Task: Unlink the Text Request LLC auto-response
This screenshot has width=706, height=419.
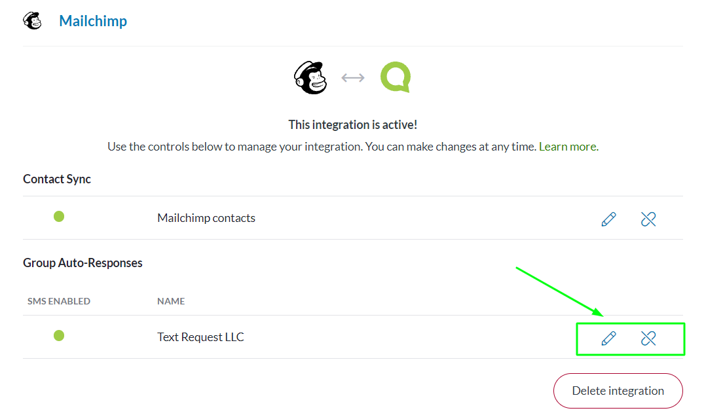Action: tap(648, 338)
